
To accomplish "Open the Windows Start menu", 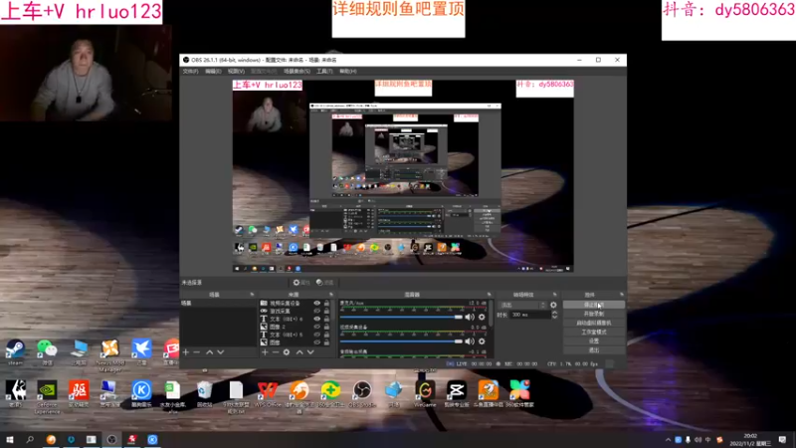I will [x=10, y=440].
